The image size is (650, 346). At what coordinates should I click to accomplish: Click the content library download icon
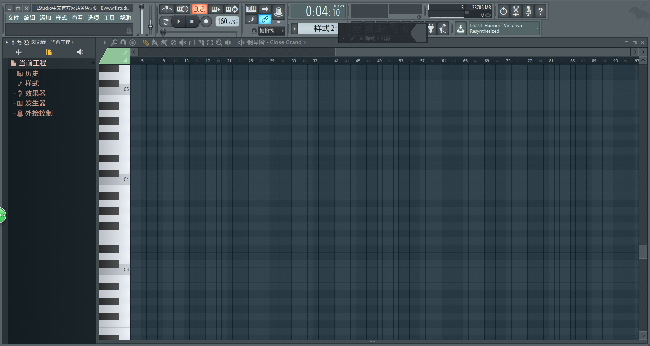click(461, 29)
